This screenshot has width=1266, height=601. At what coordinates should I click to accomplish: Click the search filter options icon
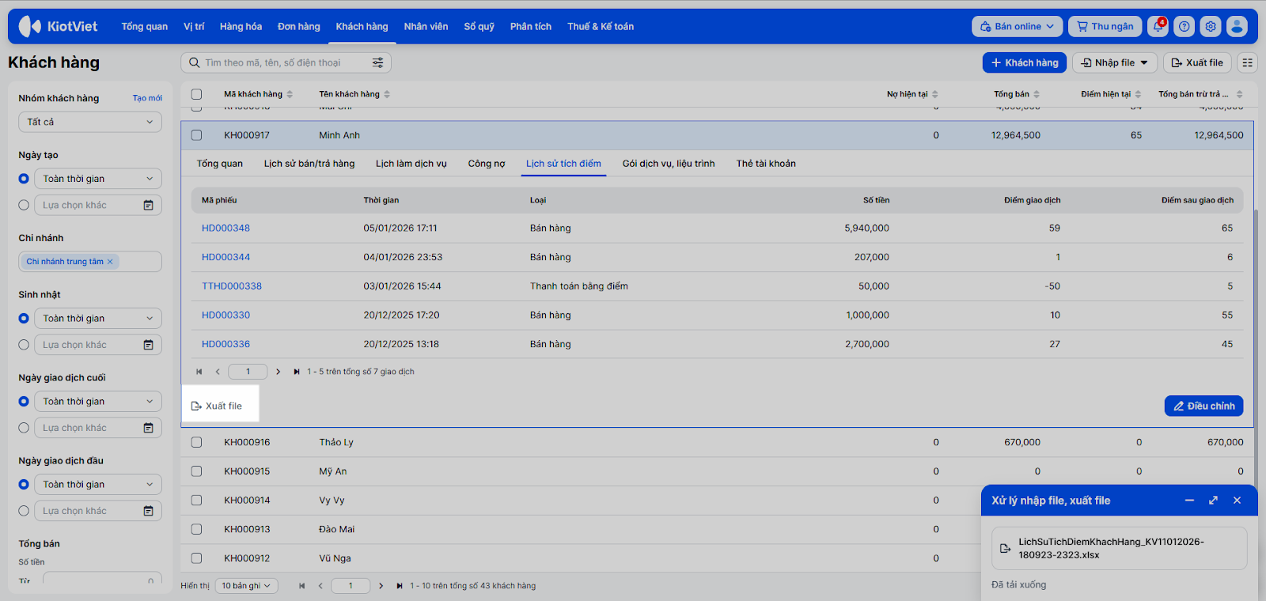coord(377,62)
